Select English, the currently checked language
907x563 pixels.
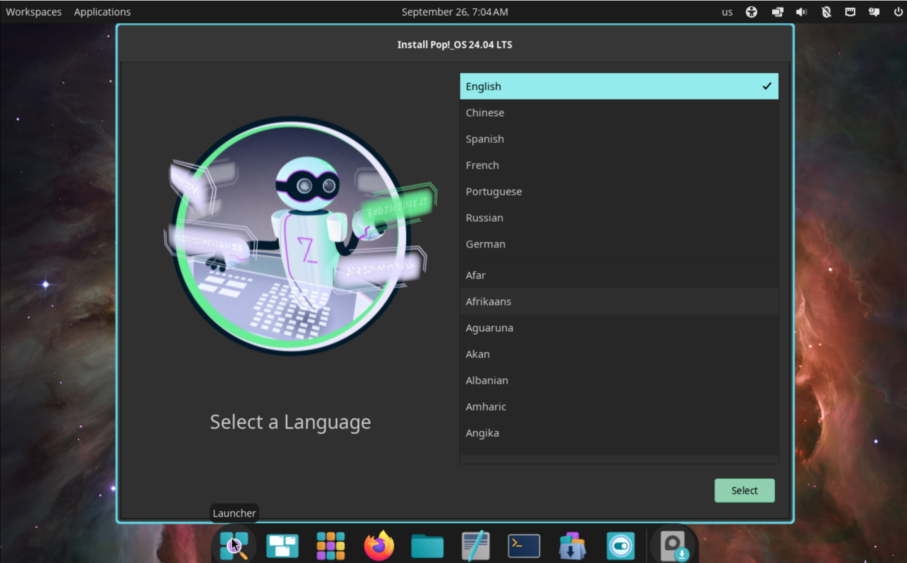pos(619,86)
